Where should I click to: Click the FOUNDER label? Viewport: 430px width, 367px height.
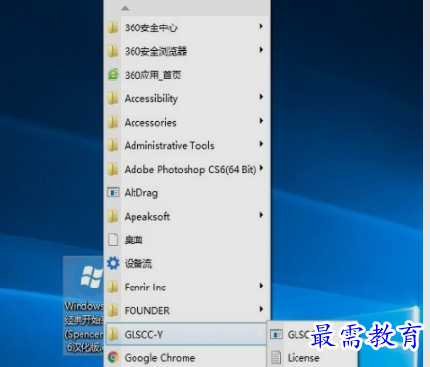pos(147,311)
